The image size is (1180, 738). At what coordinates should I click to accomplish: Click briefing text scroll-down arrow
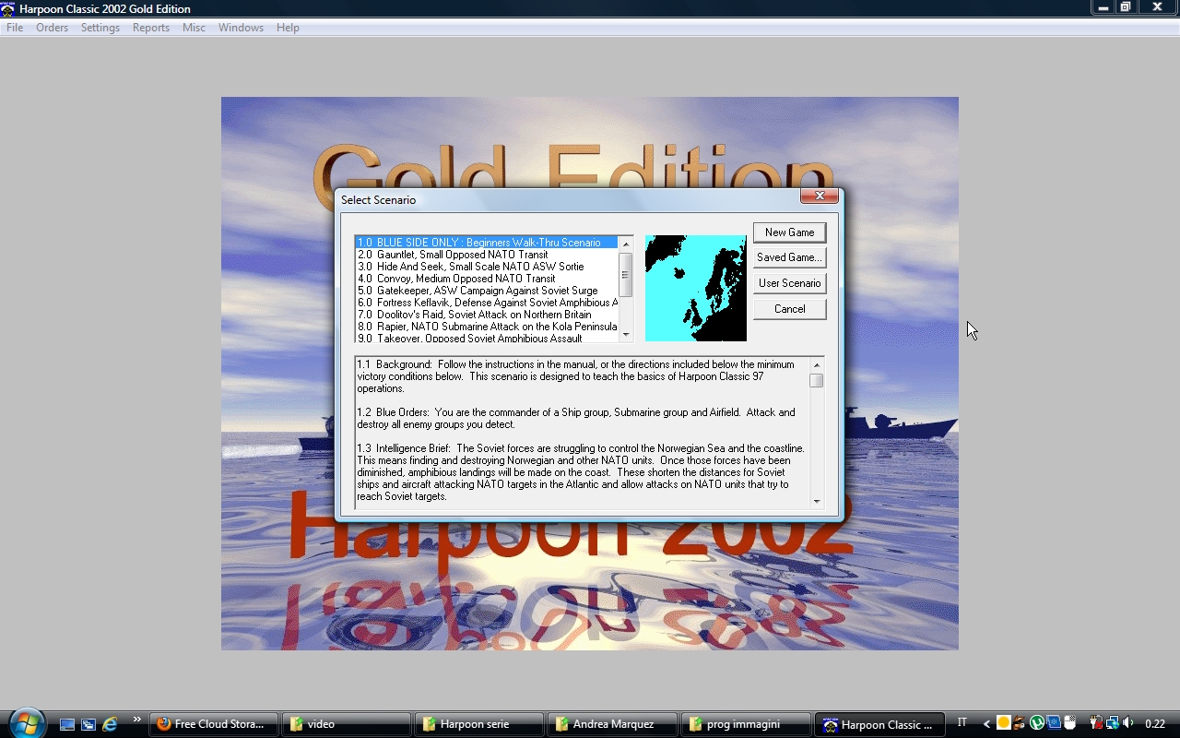(817, 501)
